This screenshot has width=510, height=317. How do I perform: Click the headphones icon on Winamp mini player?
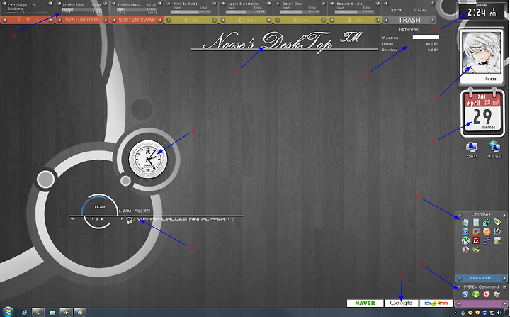point(129,221)
